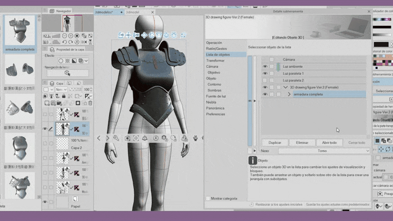Click the camera preset icon on the launcher
Screen dimensions: 393x221
coord(127,138)
